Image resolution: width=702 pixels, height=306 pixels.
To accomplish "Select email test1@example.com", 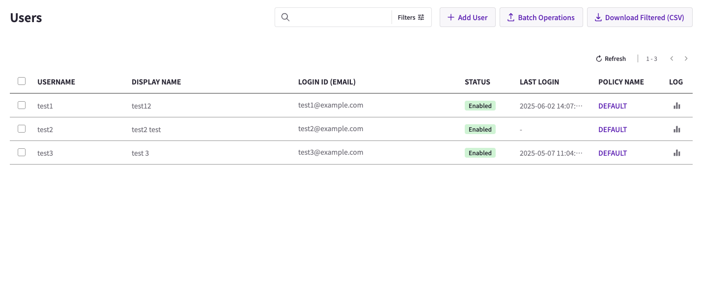I will (x=331, y=105).
